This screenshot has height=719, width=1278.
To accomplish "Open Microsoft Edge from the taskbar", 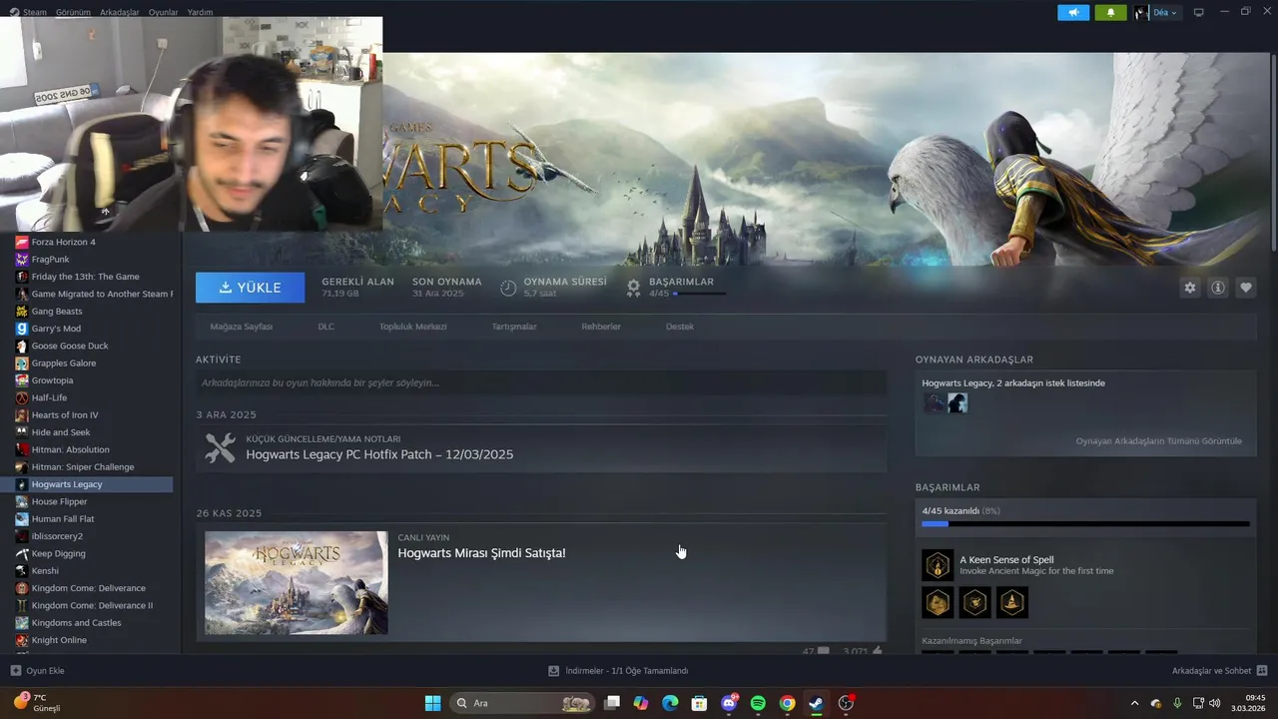I will pyautogui.click(x=670, y=703).
